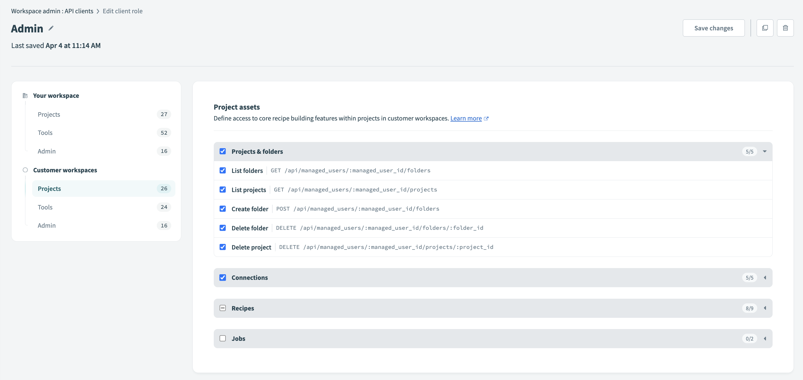Toggle the Delete folder checkbox
Screen dimensions: 803x380
coord(223,228)
